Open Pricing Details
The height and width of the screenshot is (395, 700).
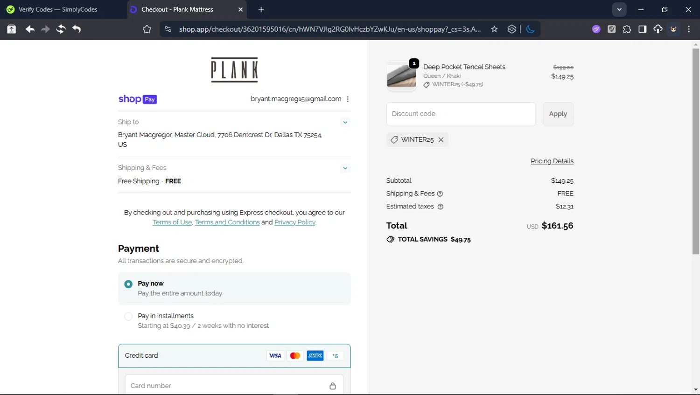click(x=552, y=161)
